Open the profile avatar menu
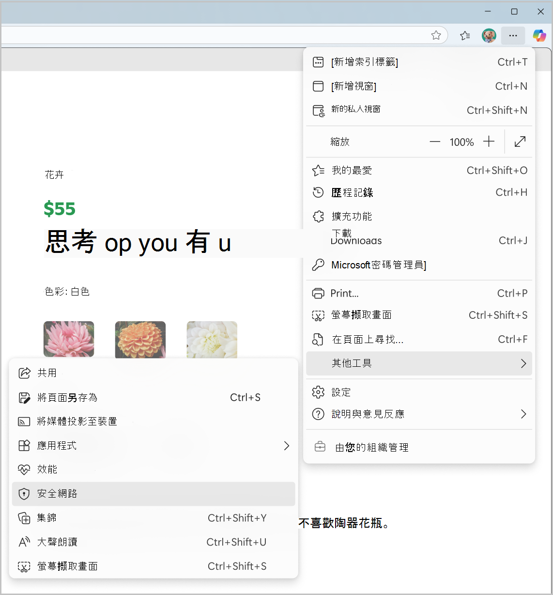Image resolution: width=553 pixels, height=595 pixels. coord(489,35)
